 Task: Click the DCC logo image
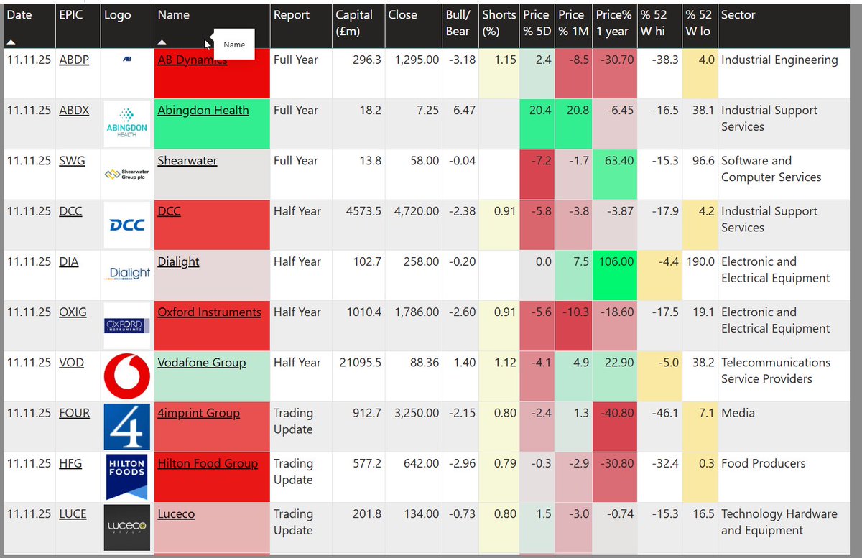pyautogui.click(x=126, y=225)
